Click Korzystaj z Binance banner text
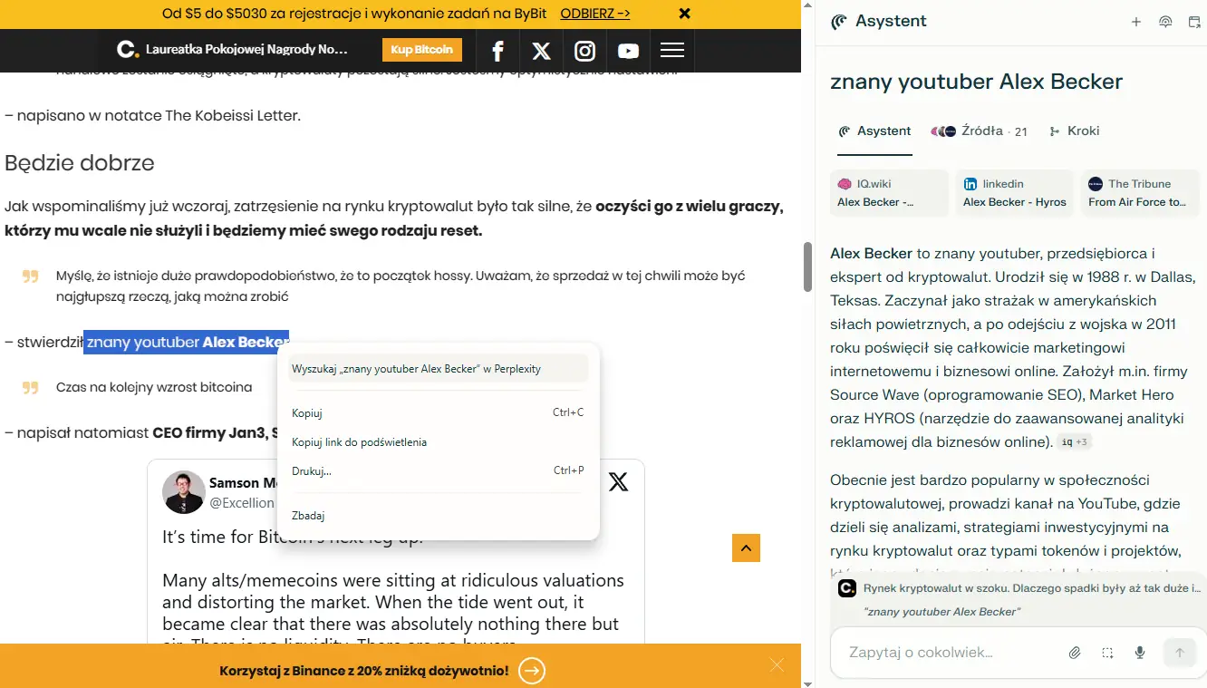This screenshot has height=688, width=1207. point(364,671)
